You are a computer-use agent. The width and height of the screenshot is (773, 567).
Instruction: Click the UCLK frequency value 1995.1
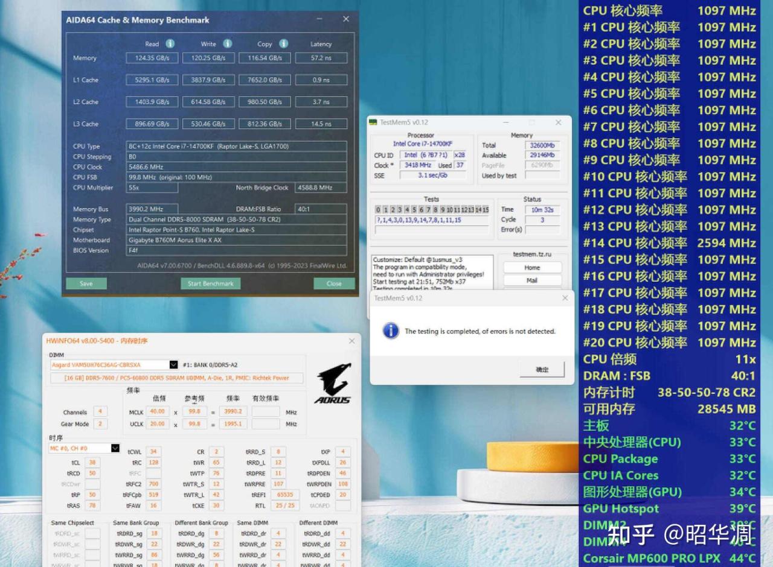[x=233, y=423]
